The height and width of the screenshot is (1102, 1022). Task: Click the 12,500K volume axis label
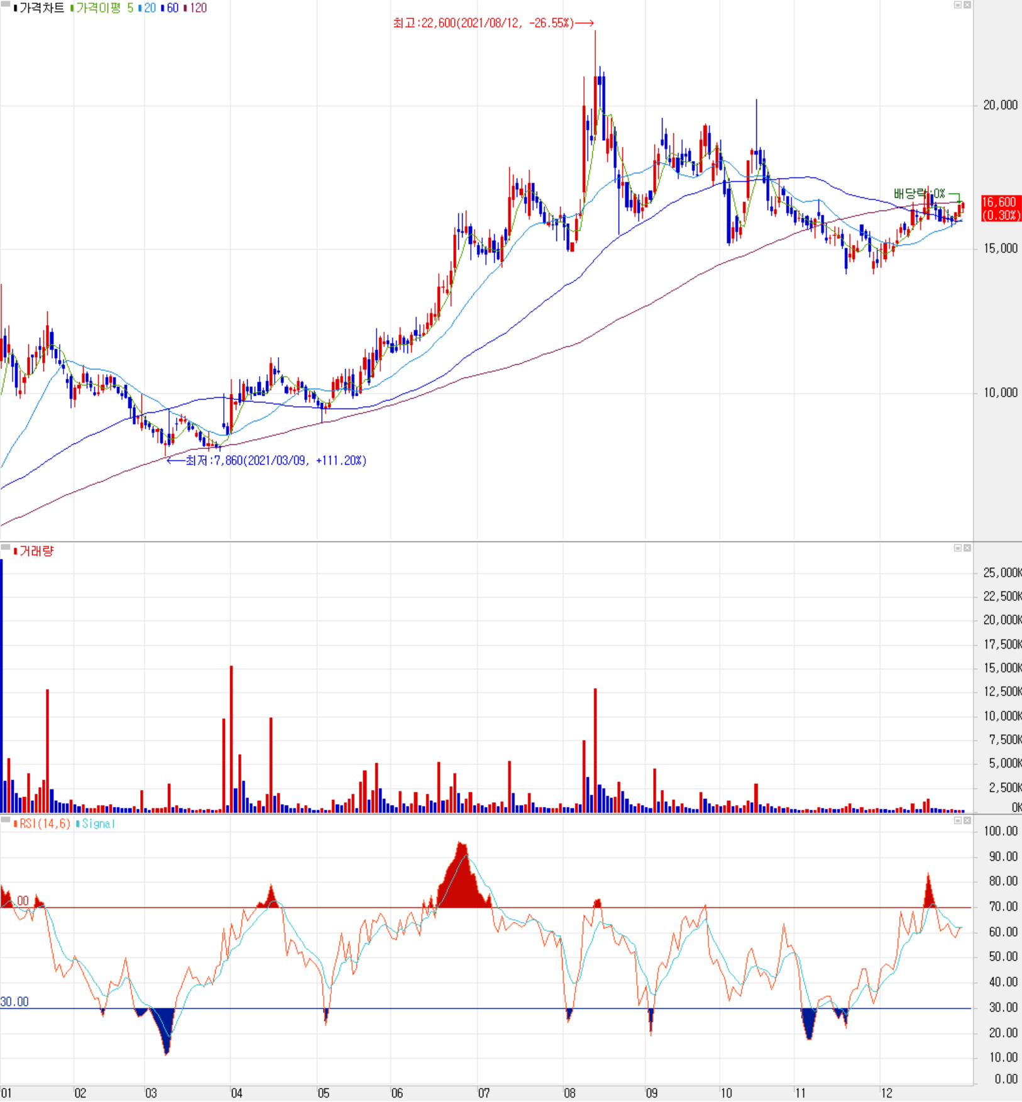pyautogui.click(x=1002, y=692)
